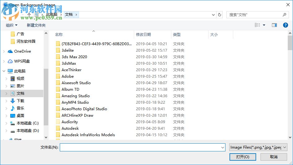This screenshot has height=165, width=293.
Task: Select the Album TD folder
Action: point(70,89)
